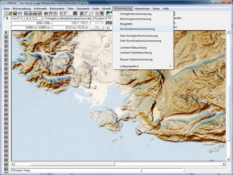The image size is (233, 175).
Task: Click the undo arrow icon
Action: (x=20, y=13)
